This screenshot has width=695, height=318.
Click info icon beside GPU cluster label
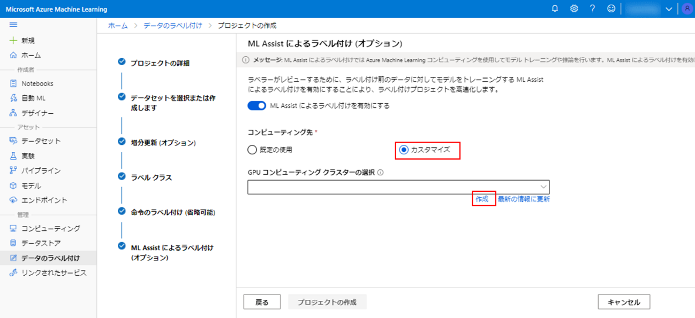[380, 173]
